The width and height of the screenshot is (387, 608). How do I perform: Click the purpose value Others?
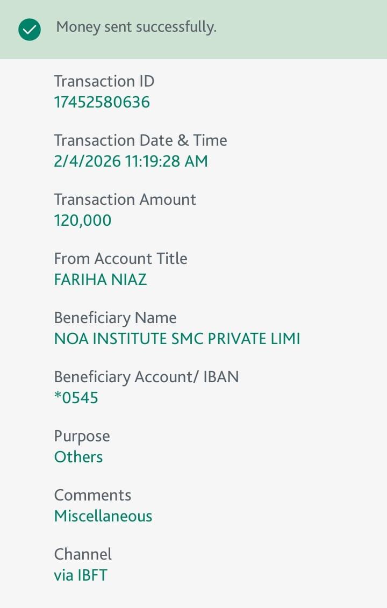click(78, 457)
